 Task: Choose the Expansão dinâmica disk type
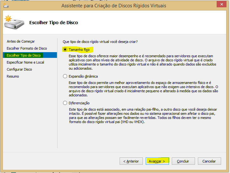(x=65, y=76)
